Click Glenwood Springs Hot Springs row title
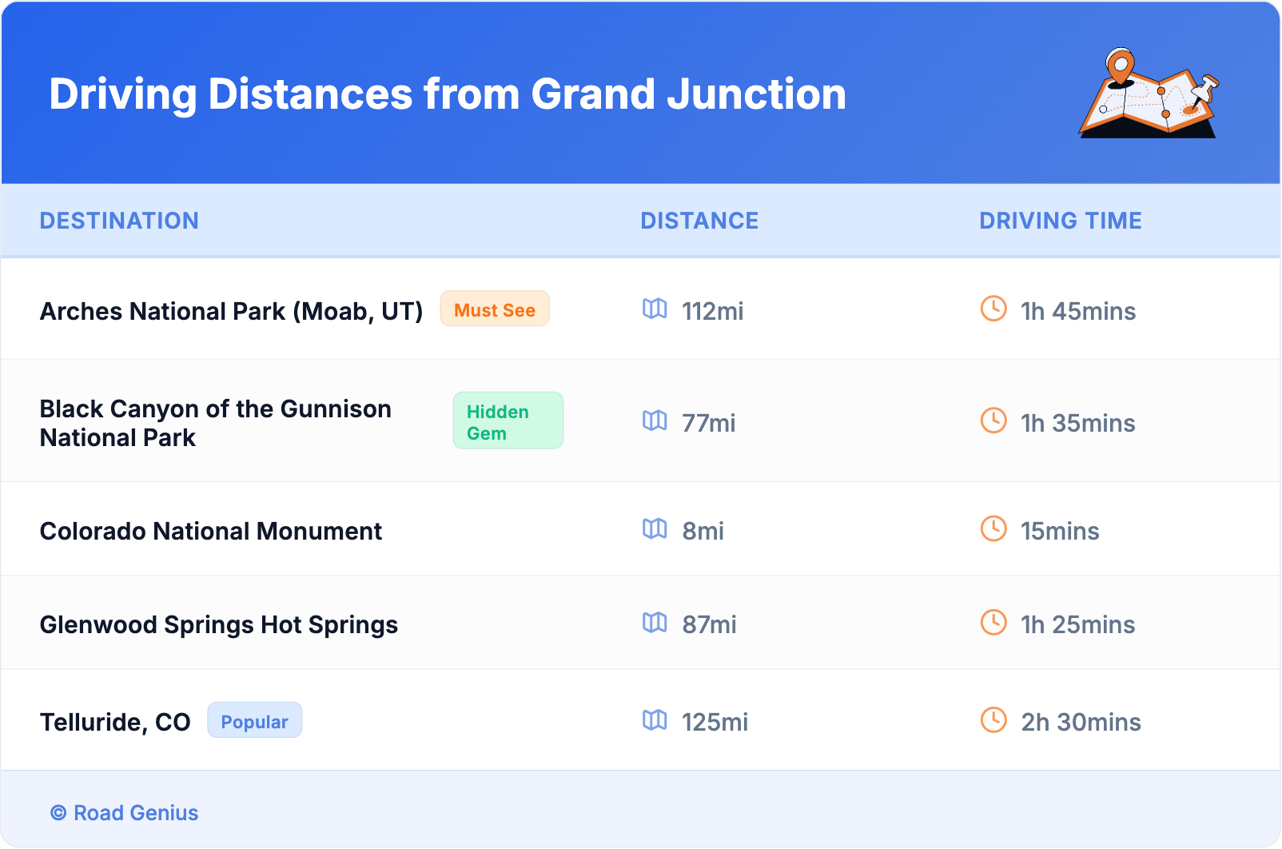This screenshot has width=1282, height=849. (x=219, y=625)
